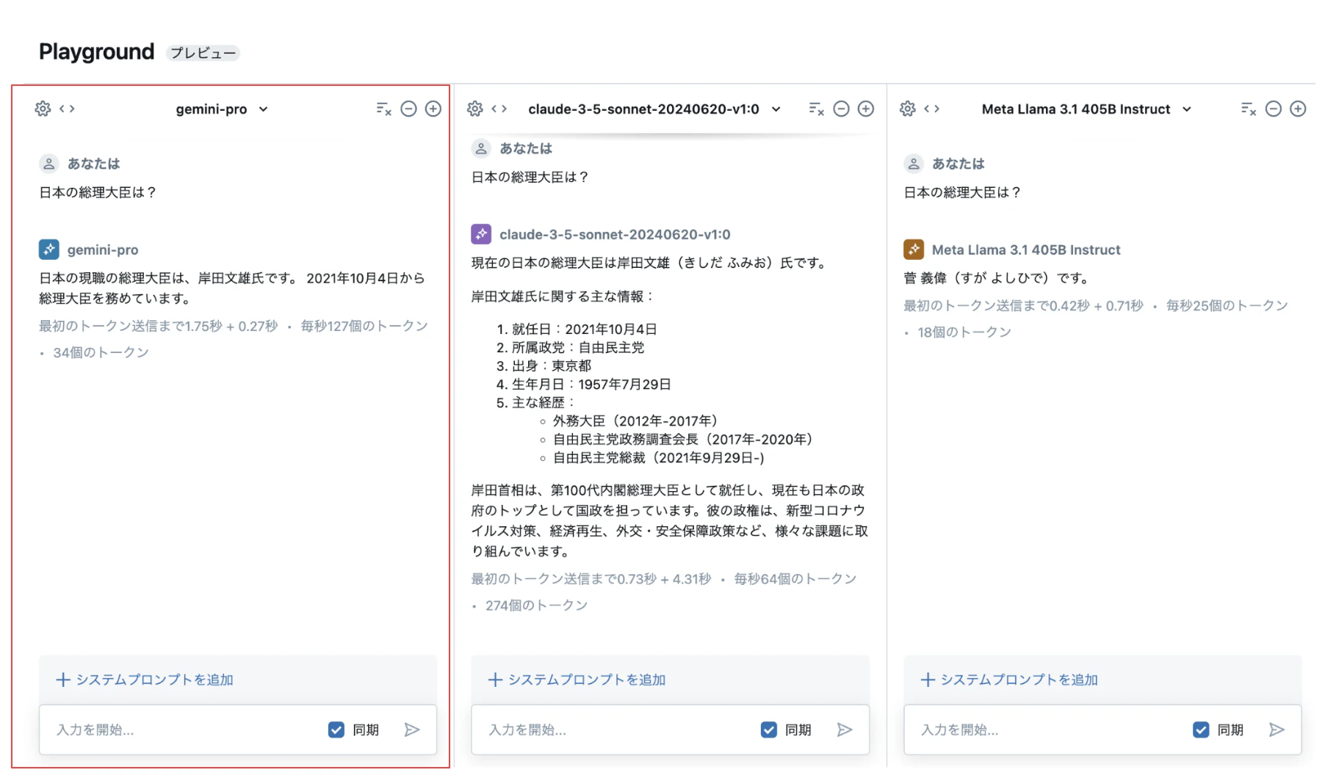Click user avatar in claude-3-5-sonnet panel
The image size is (1325, 778).
[x=481, y=148]
